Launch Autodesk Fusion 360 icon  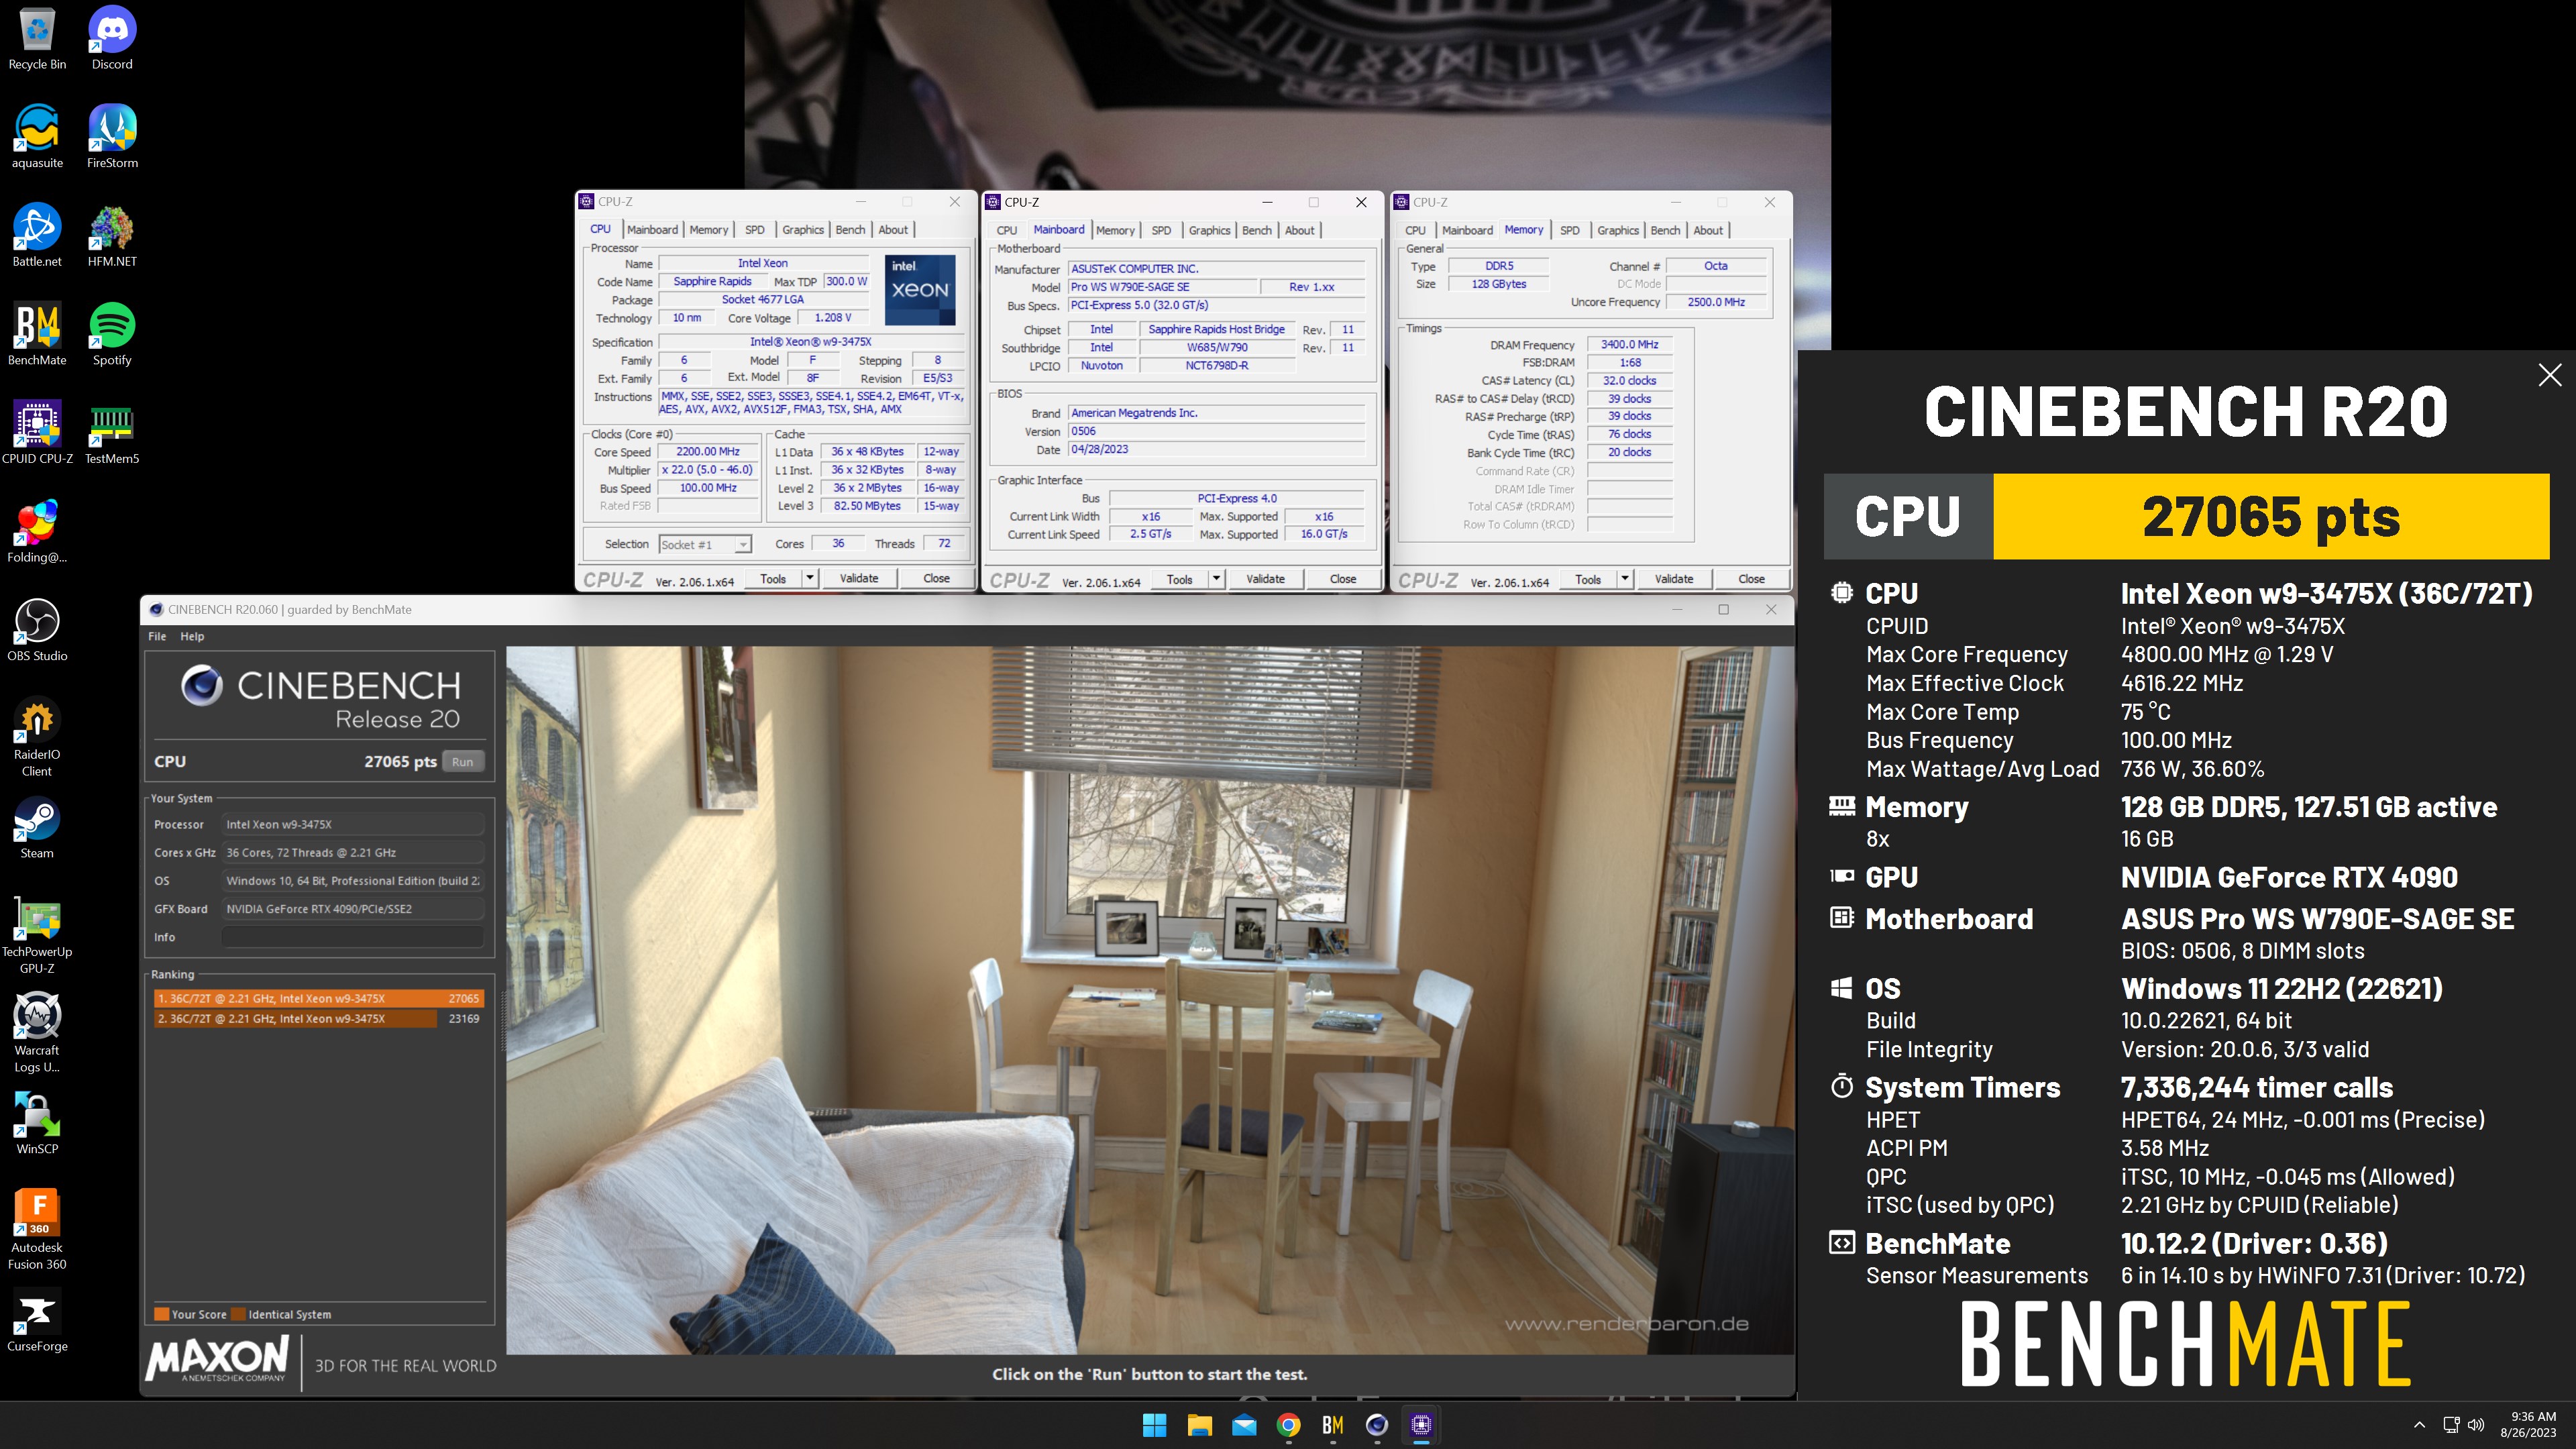pos(37,1230)
